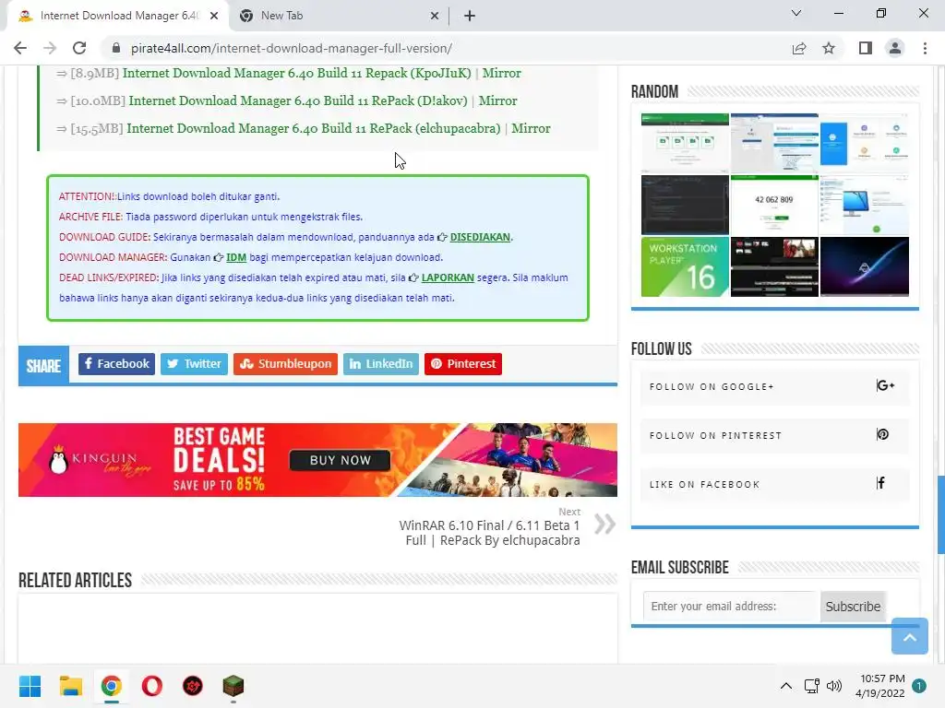Open Windows Start menu
Screen dimensions: 945x708
(x=30, y=686)
